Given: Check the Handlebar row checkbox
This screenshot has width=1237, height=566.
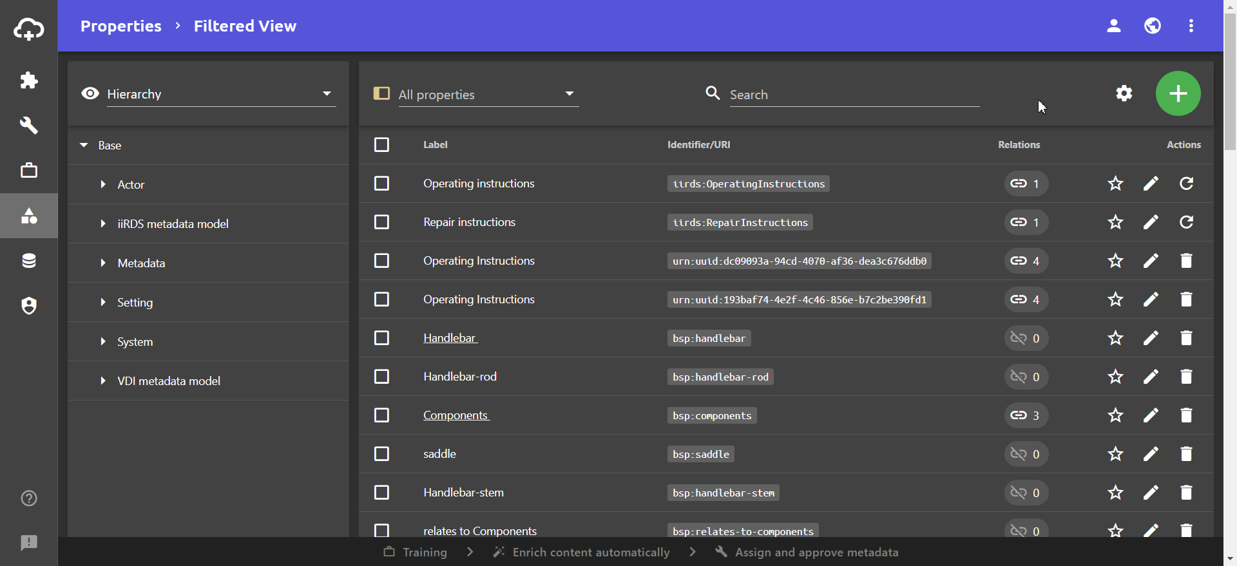Looking at the screenshot, I should (x=381, y=338).
